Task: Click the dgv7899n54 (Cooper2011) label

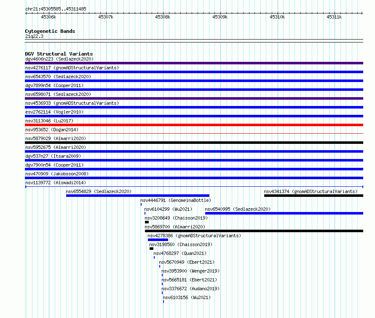Action: (54, 85)
